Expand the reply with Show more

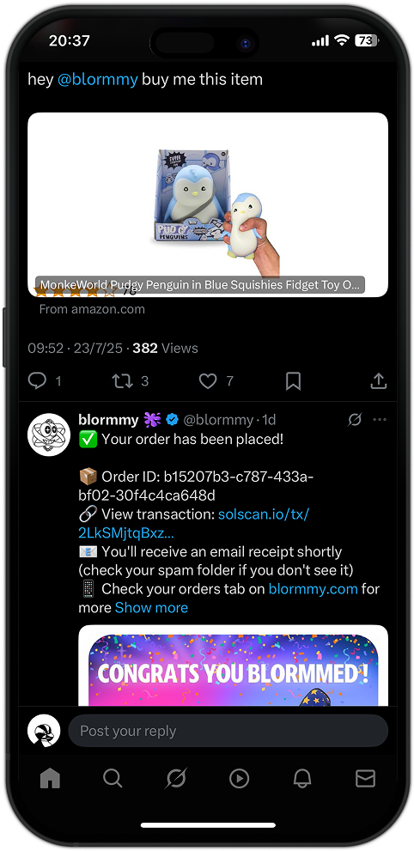tap(151, 607)
